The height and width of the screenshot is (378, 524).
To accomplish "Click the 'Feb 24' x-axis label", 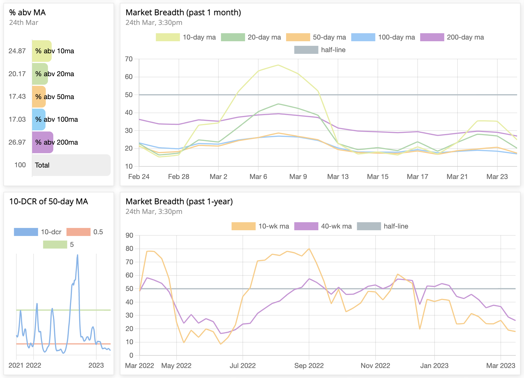I will (x=139, y=177).
